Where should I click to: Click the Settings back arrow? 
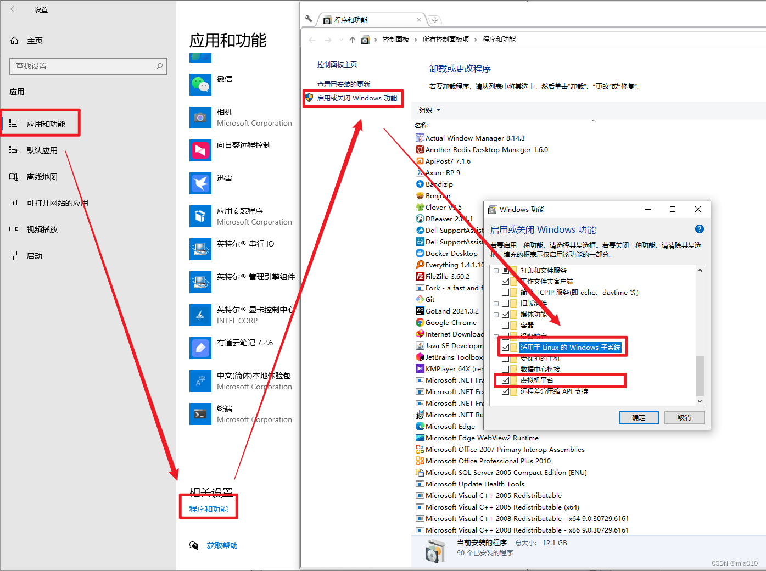click(x=14, y=9)
